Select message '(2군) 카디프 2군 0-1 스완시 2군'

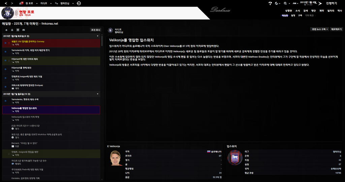point(51,127)
